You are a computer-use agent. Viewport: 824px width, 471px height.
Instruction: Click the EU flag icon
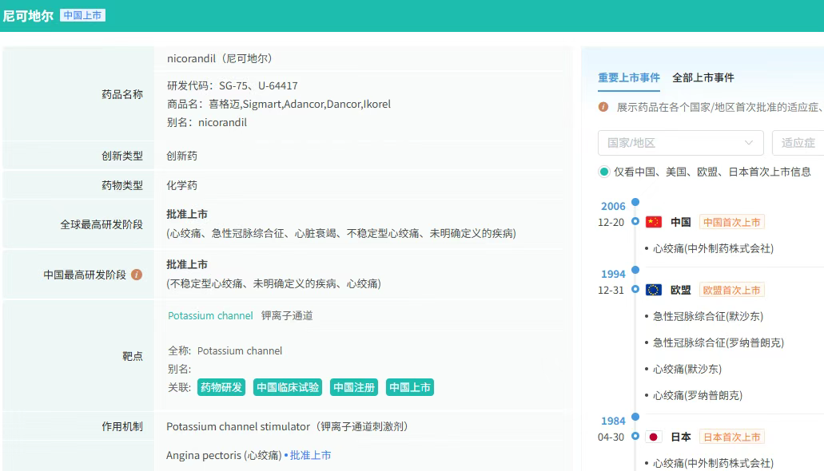pyautogui.click(x=654, y=290)
